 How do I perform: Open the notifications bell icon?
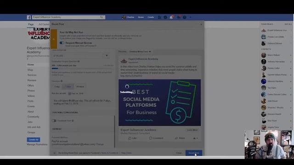click(x=171, y=17)
